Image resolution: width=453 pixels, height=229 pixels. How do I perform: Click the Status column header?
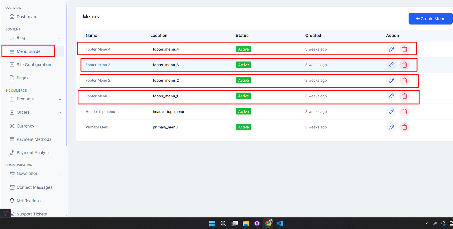242,36
